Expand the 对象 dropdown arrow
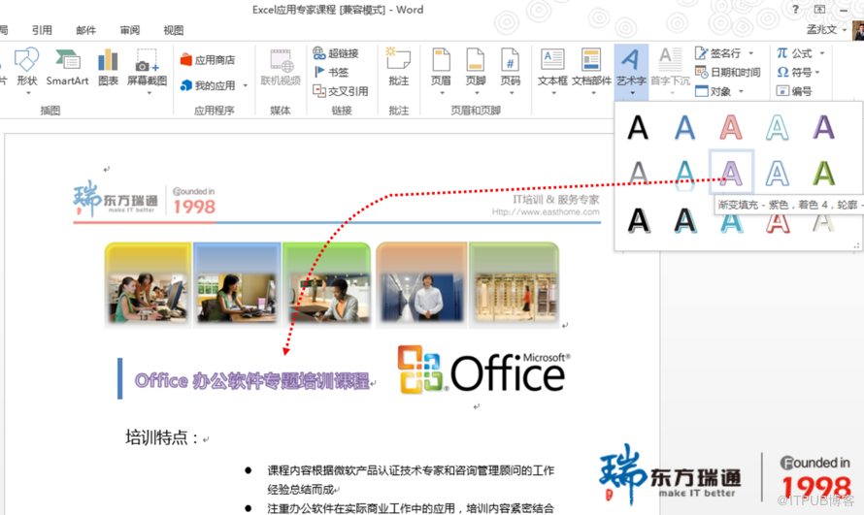This screenshot has height=515, width=864. (x=741, y=91)
